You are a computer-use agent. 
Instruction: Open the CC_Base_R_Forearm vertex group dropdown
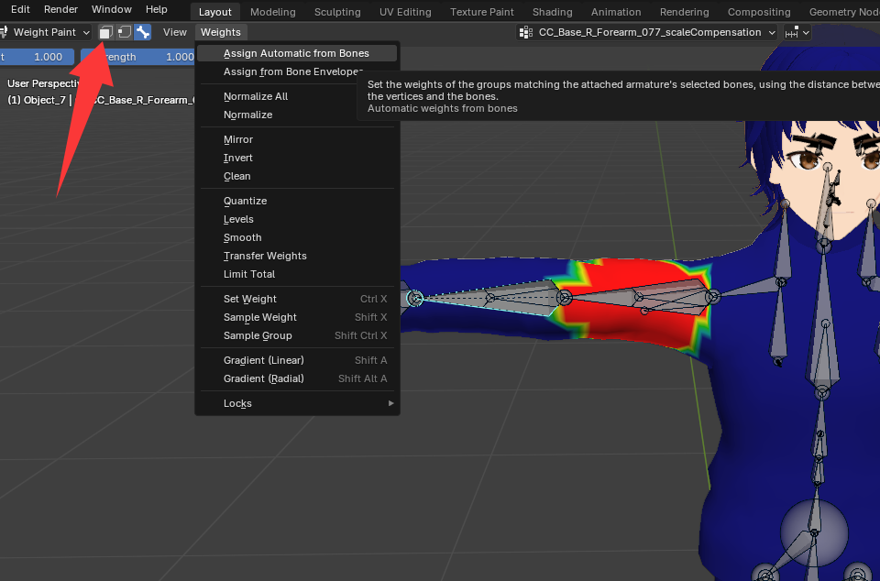(x=647, y=32)
